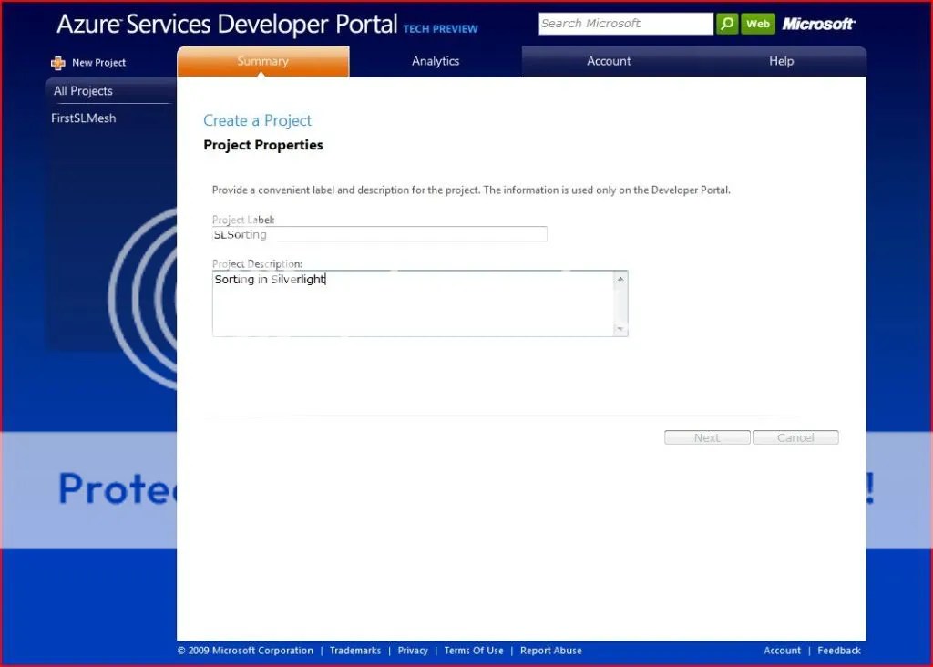The height and width of the screenshot is (667, 933).
Task: Open the Help tab
Action: click(x=781, y=61)
